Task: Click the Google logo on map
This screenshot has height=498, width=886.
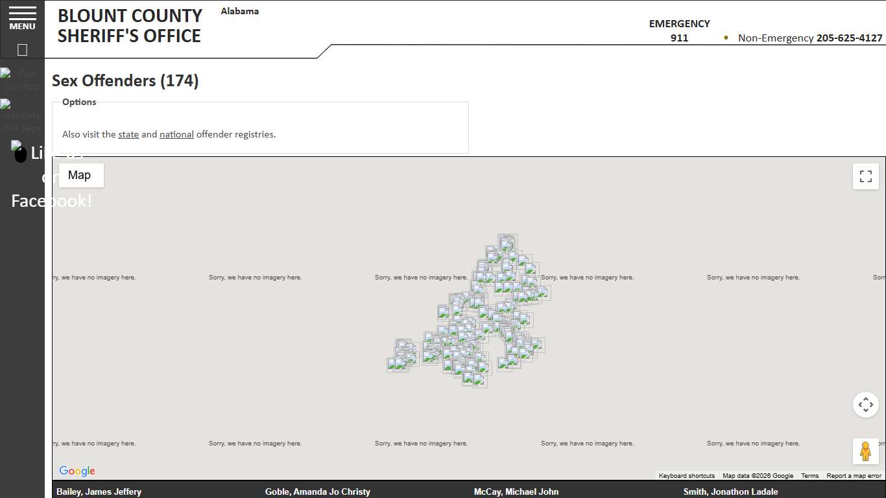Action: pos(77,471)
